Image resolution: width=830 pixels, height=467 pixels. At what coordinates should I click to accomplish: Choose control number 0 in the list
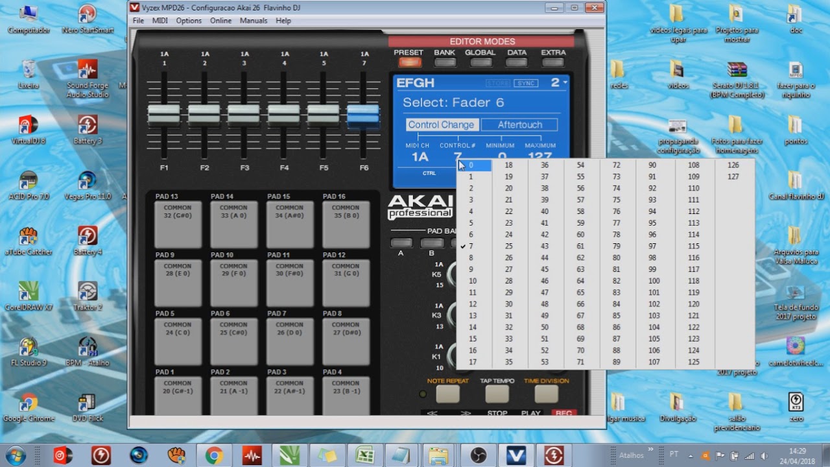coord(475,165)
